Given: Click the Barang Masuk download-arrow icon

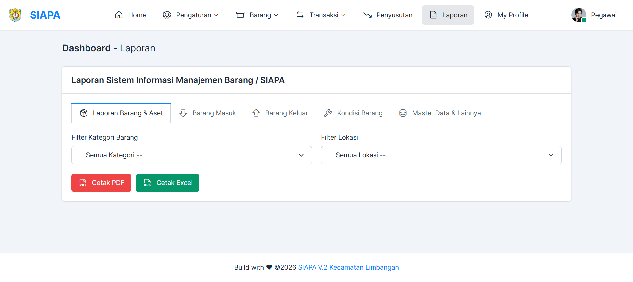Looking at the screenshot, I should pyautogui.click(x=183, y=113).
